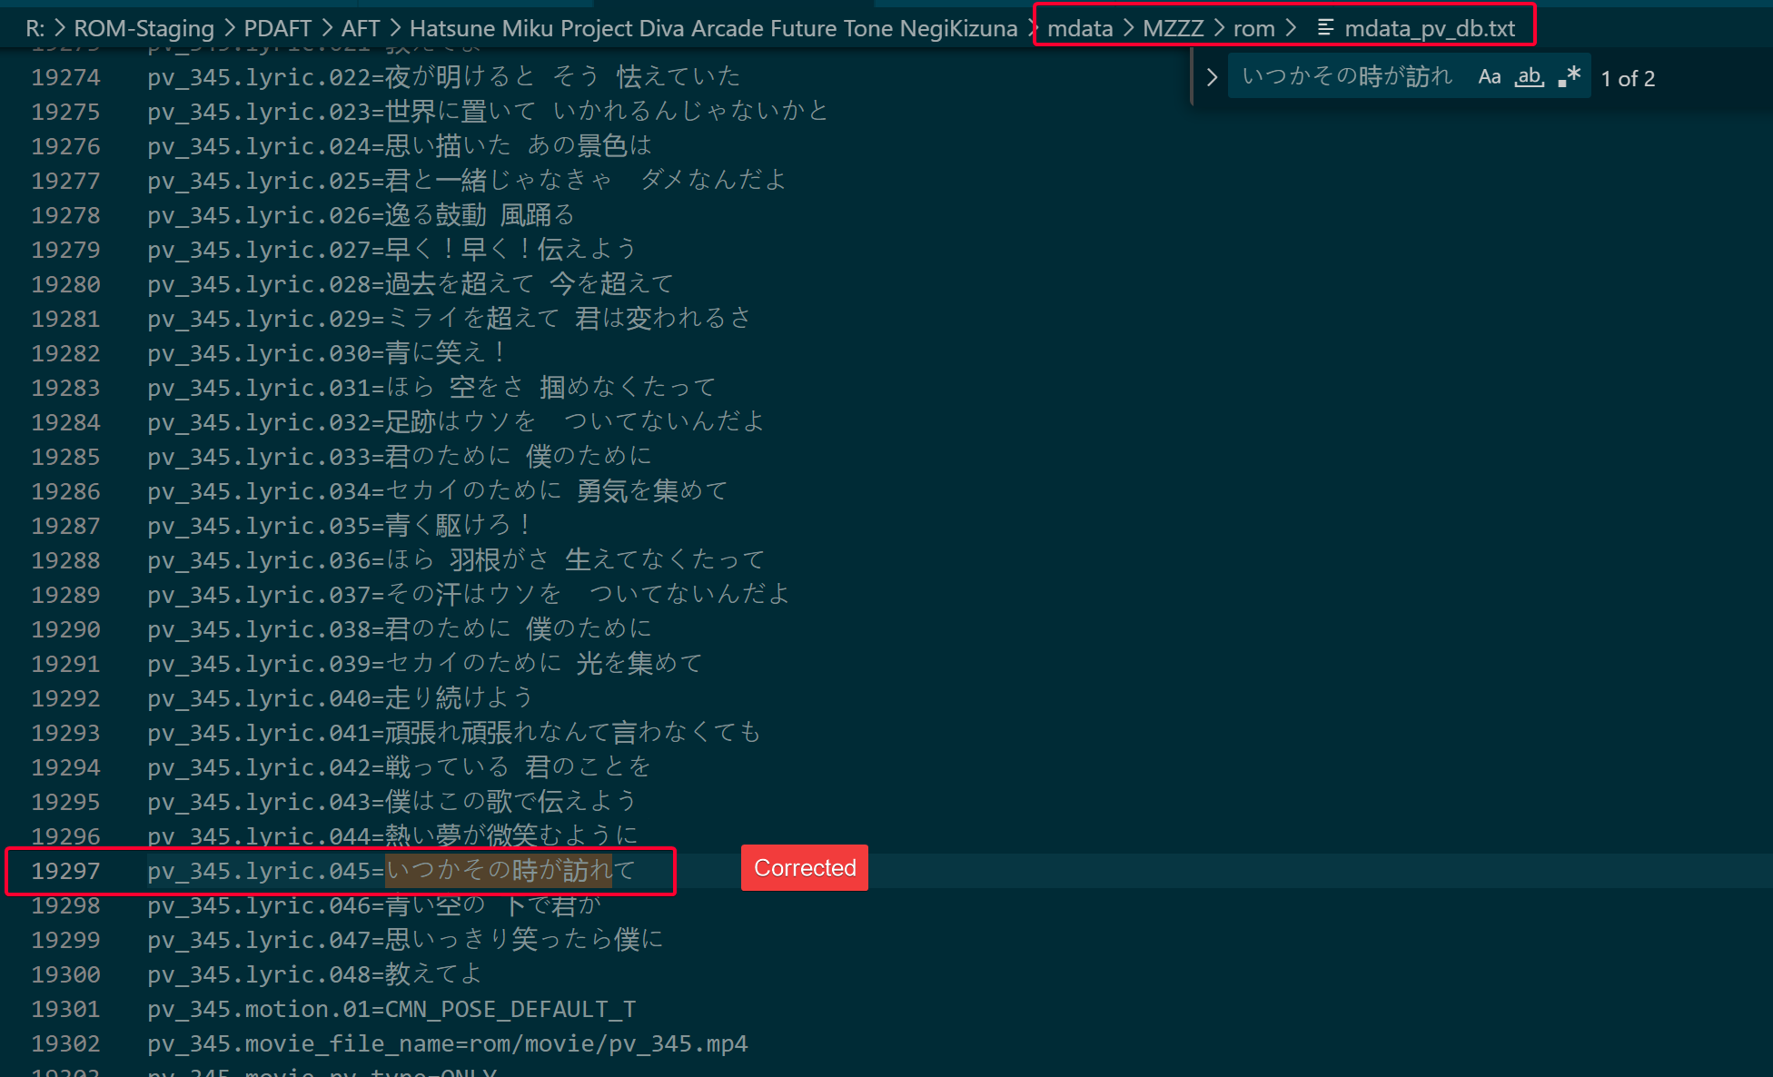Click the pv_345.lyric.043 line
Screen dimensions: 1773x1077
point(391,802)
